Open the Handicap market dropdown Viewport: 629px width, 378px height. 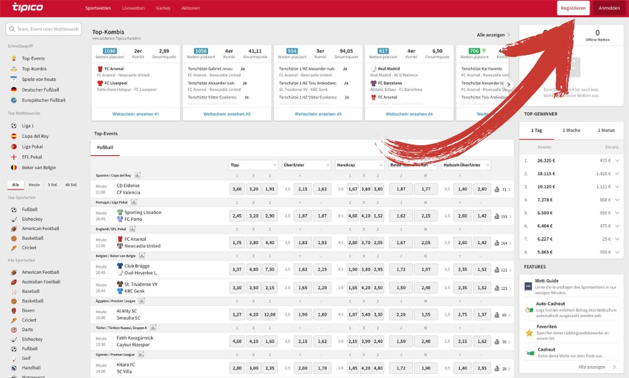tap(360, 165)
